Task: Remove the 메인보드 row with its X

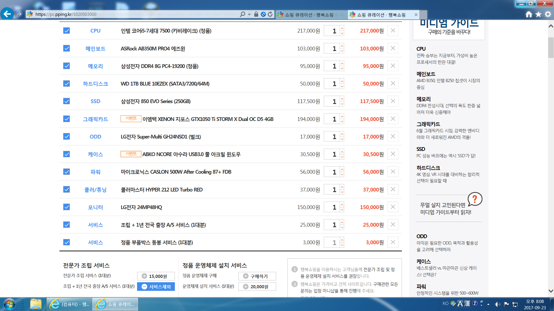Action: [393, 48]
